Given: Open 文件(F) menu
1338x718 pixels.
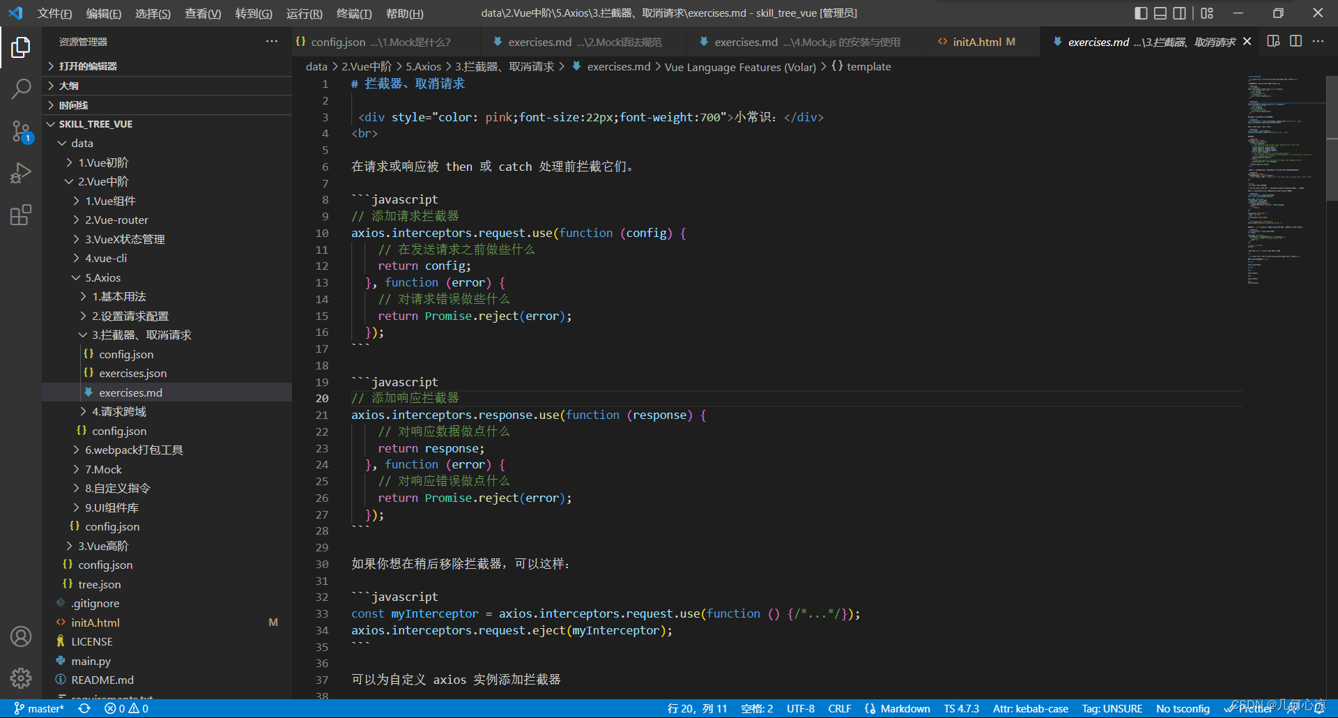Looking at the screenshot, I should tap(54, 13).
